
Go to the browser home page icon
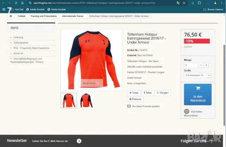22,3
